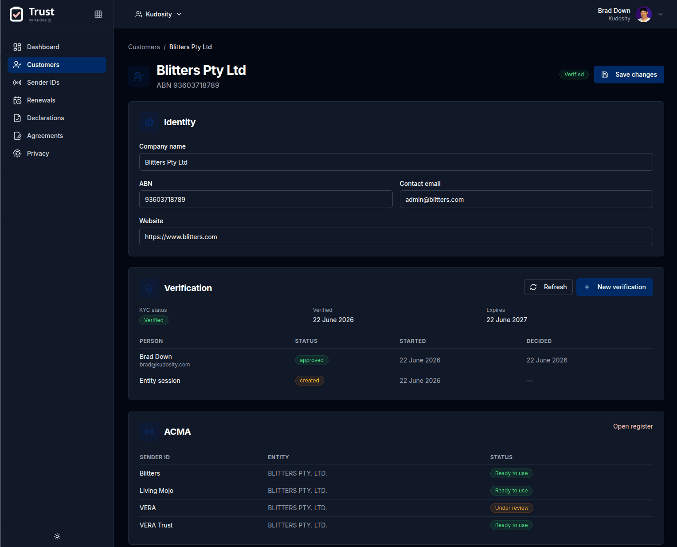Click brad@kudosity.com email text
The image size is (677, 547).
165,365
